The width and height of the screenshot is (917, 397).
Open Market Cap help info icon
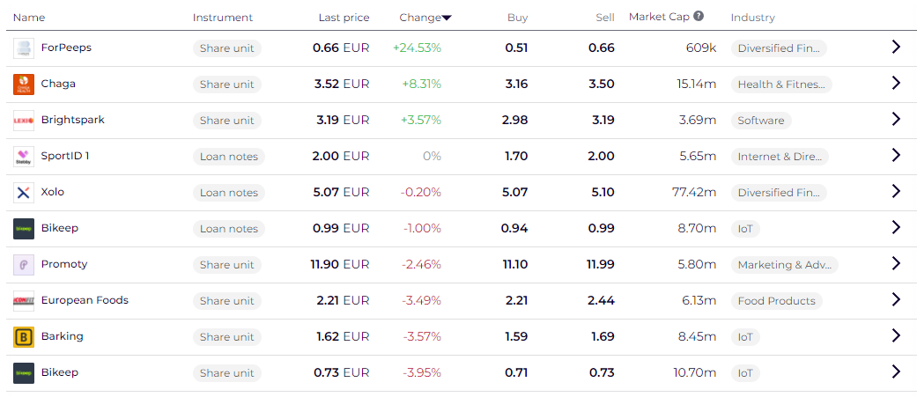(x=699, y=16)
